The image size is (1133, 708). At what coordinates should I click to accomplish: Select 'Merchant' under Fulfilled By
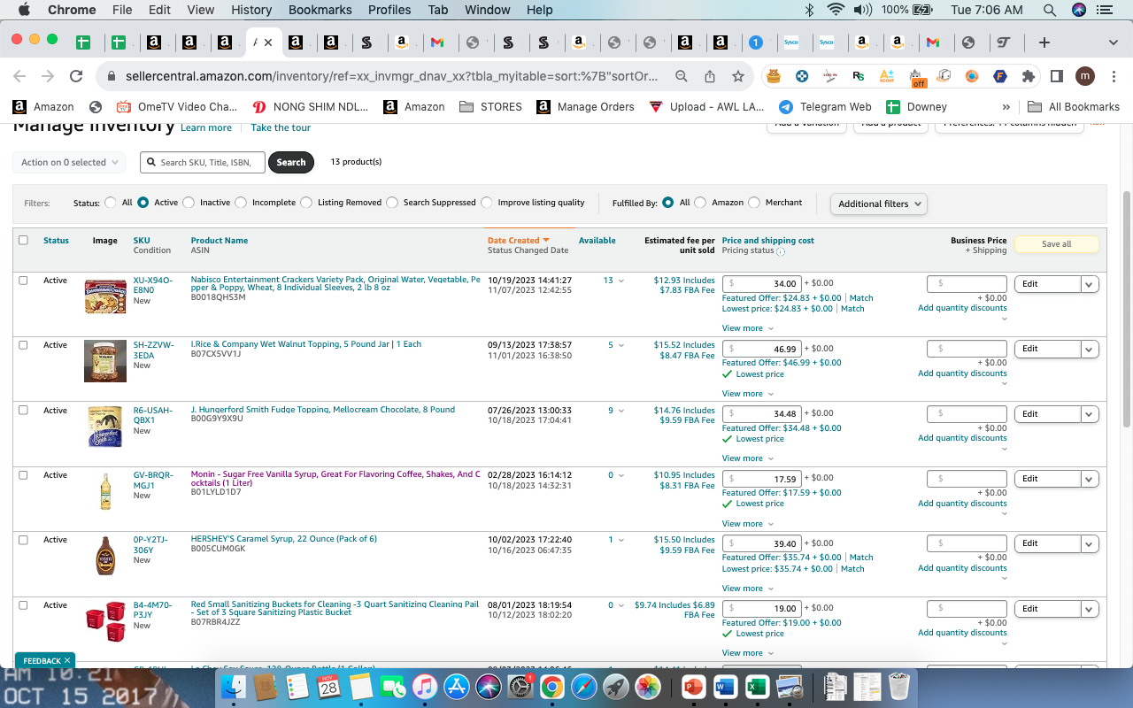(x=754, y=203)
